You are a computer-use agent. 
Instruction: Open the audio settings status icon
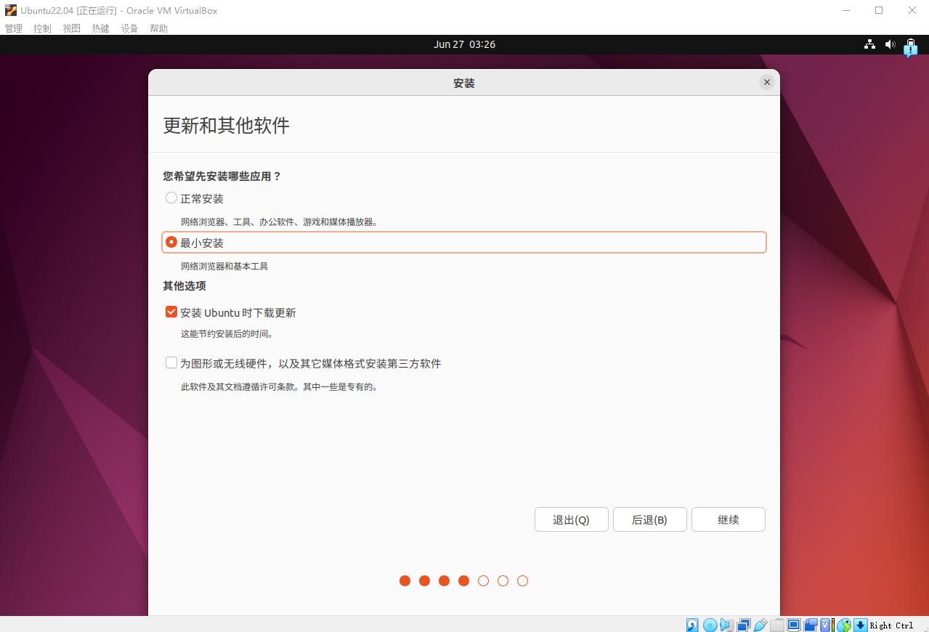point(726,625)
